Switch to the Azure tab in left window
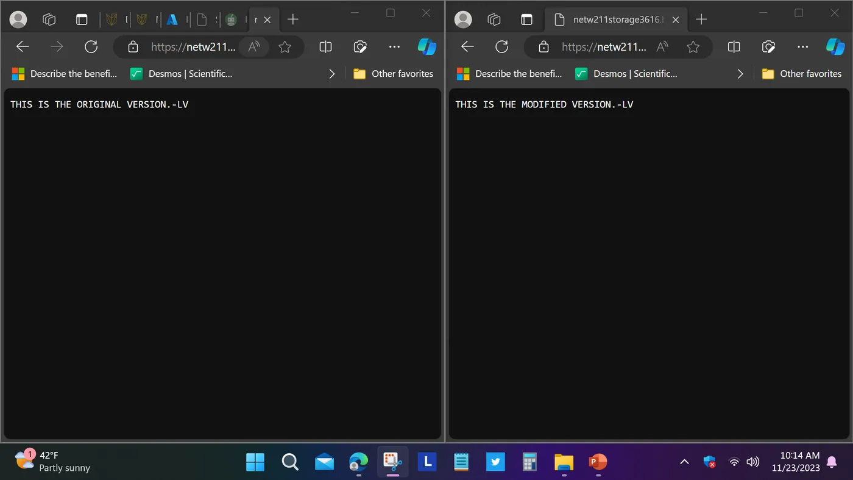The height and width of the screenshot is (480, 853). pos(172,20)
